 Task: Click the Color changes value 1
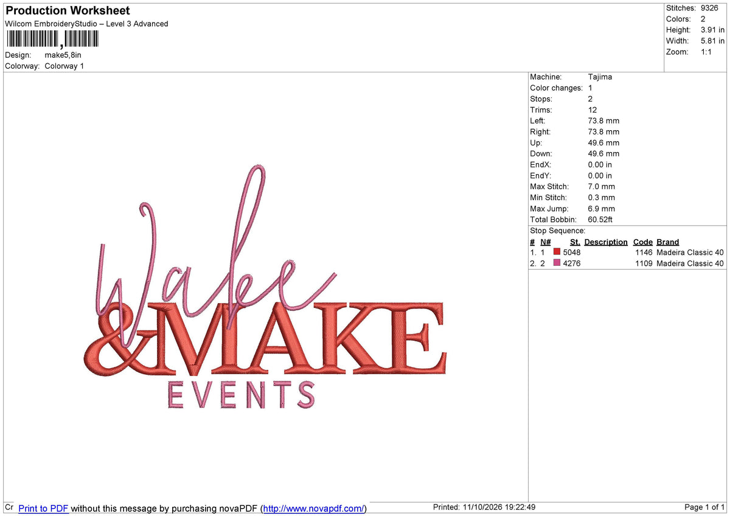click(x=591, y=88)
